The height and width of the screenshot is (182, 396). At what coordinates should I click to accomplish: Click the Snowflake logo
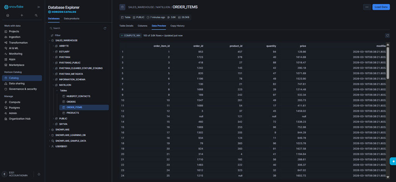14,7
